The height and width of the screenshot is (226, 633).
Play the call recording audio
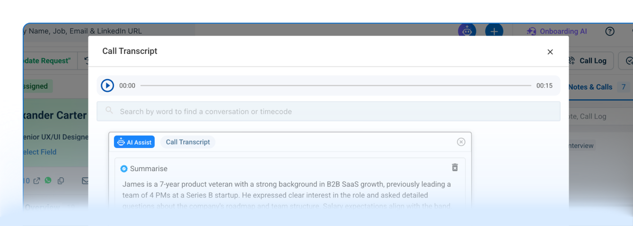[107, 86]
